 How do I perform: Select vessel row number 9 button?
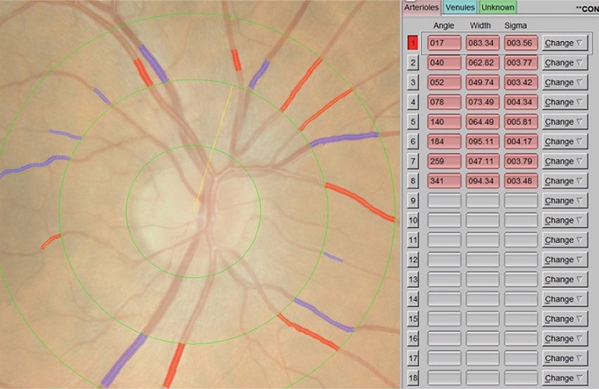pos(413,200)
